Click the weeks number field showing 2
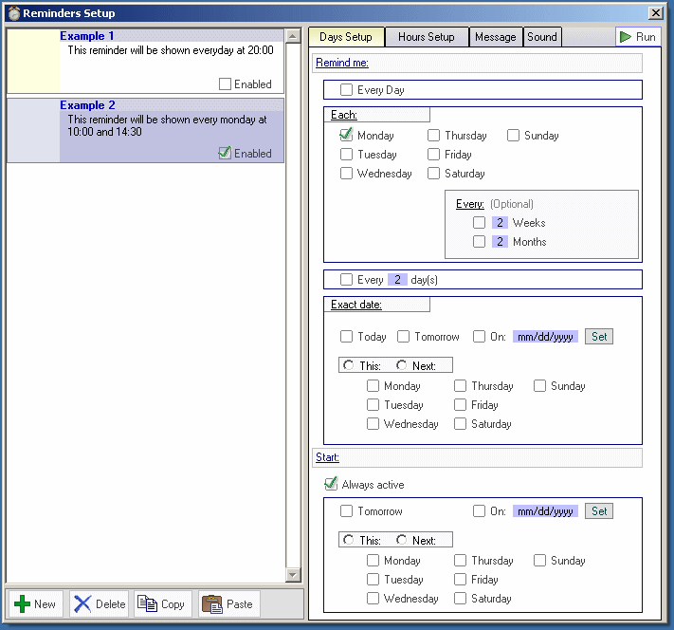This screenshot has width=674, height=630. point(500,222)
